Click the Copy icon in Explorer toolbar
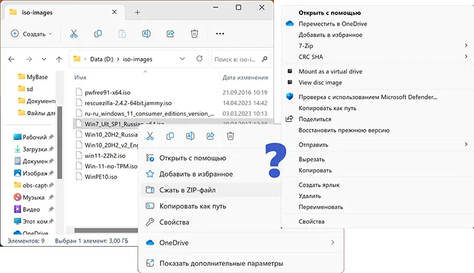Screen dimensions: 474x273 coord(98,34)
